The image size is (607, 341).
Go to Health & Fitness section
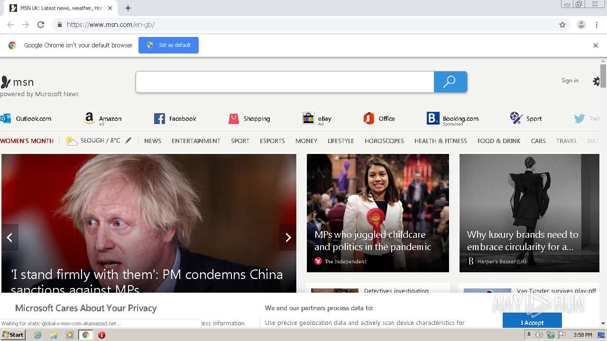click(441, 141)
